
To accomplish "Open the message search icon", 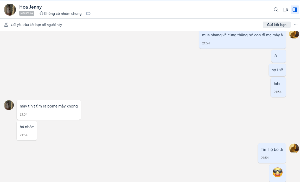I will pos(276,10).
